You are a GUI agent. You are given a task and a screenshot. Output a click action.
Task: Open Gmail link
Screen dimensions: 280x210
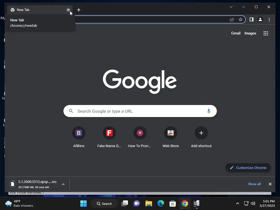[x=236, y=33]
